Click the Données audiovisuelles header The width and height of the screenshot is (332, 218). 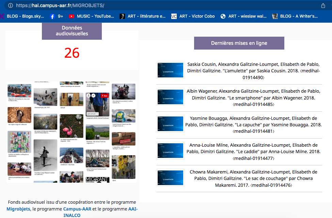[72, 31]
